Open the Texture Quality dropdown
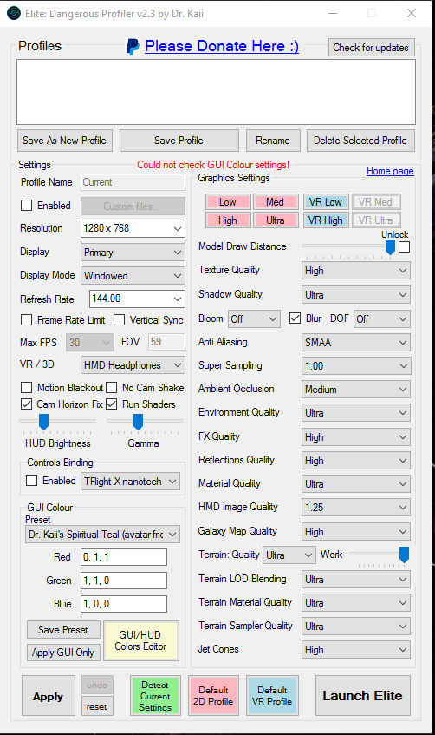 pyautogui.click(x=356, y=271)
